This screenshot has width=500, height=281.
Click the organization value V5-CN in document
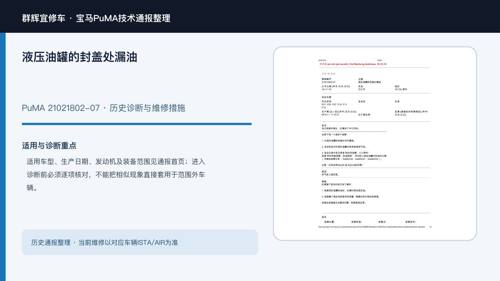pos(401,89)
